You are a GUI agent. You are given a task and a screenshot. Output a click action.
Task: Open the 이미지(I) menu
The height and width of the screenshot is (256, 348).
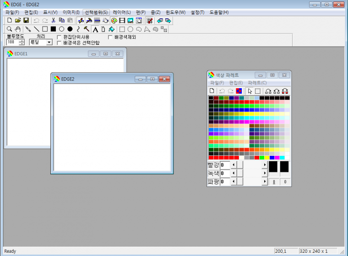click(71, 12)
